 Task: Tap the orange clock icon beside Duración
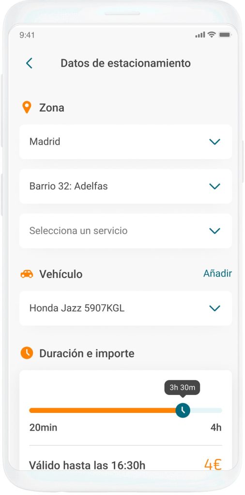[x=27, y=353]
